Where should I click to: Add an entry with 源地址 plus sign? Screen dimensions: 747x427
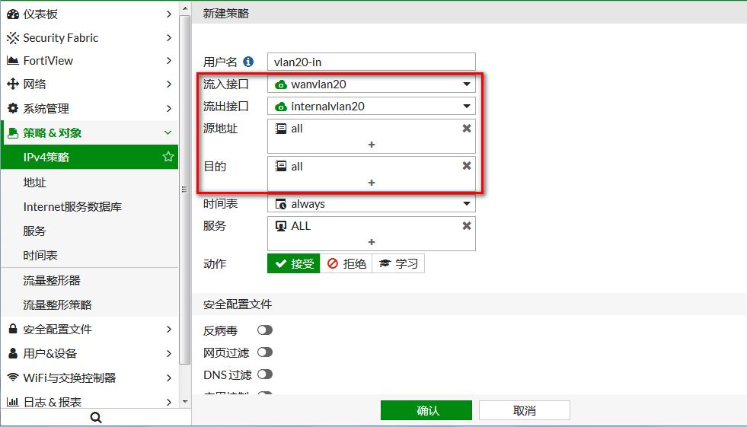[372, 144]
